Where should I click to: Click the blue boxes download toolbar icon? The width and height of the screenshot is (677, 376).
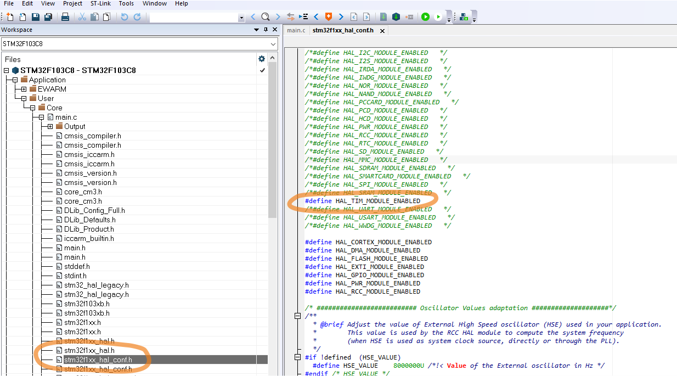coord(464,17)
